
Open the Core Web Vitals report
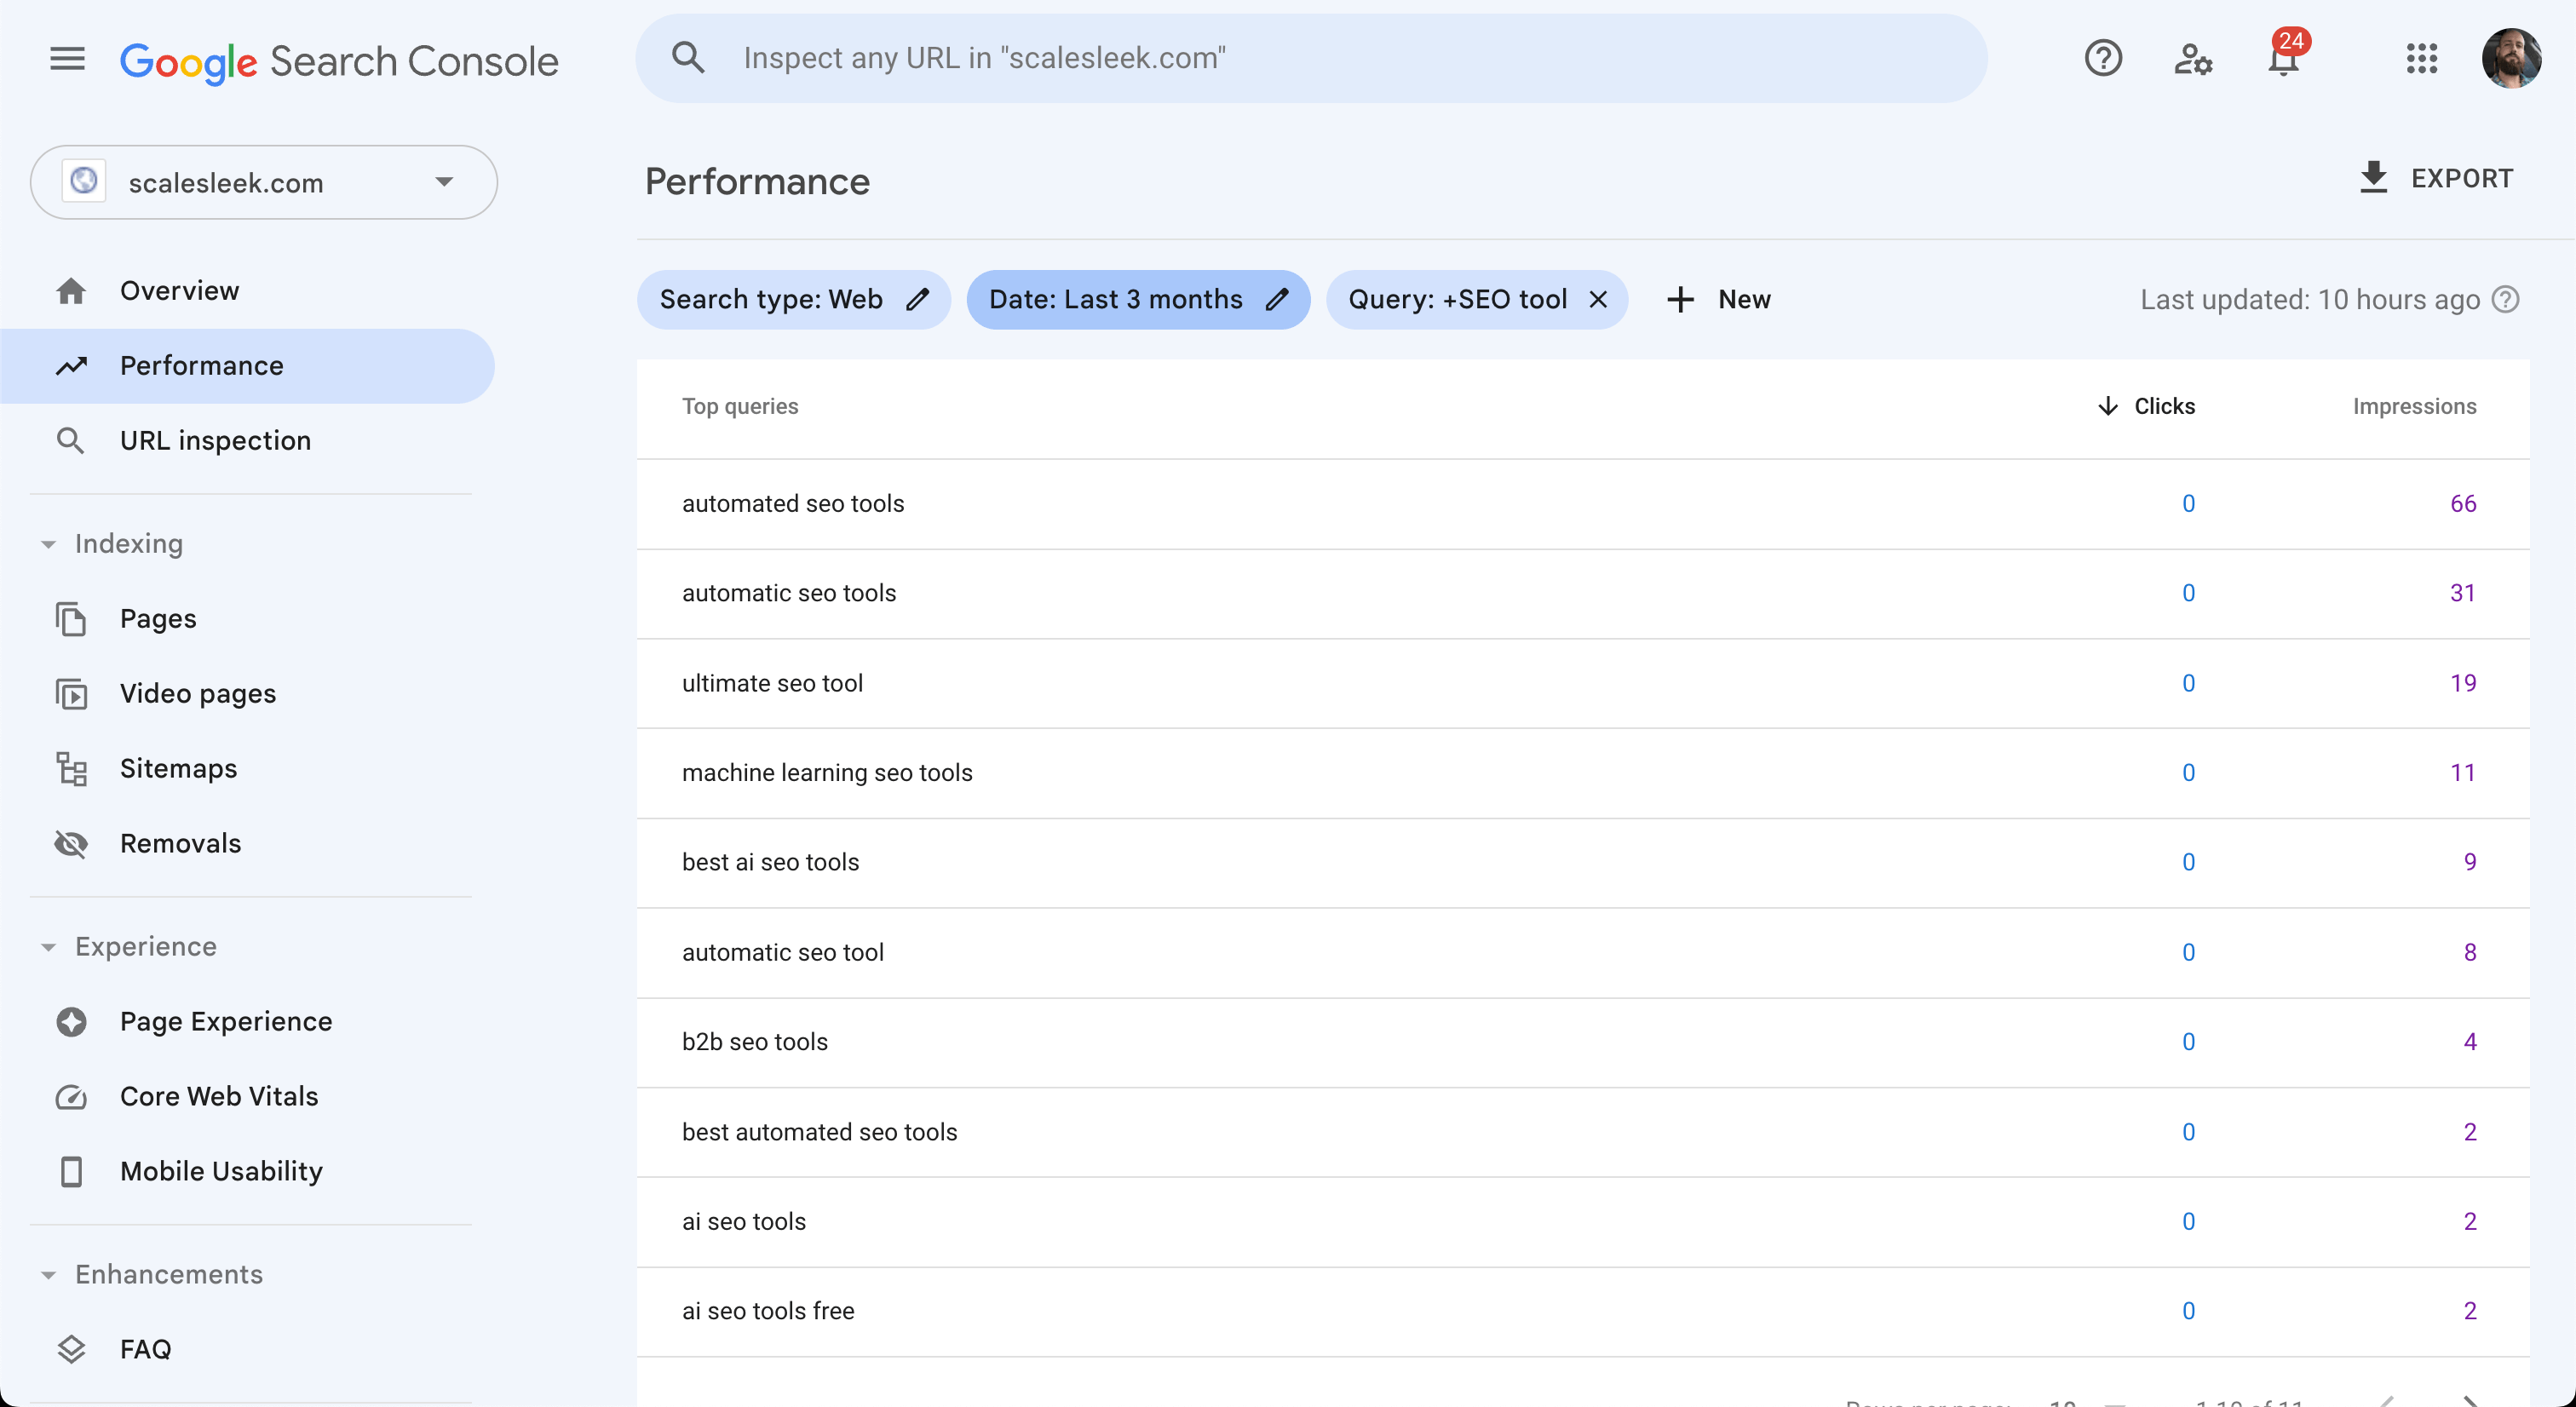pyautogui.click(x=247, y=1097)
